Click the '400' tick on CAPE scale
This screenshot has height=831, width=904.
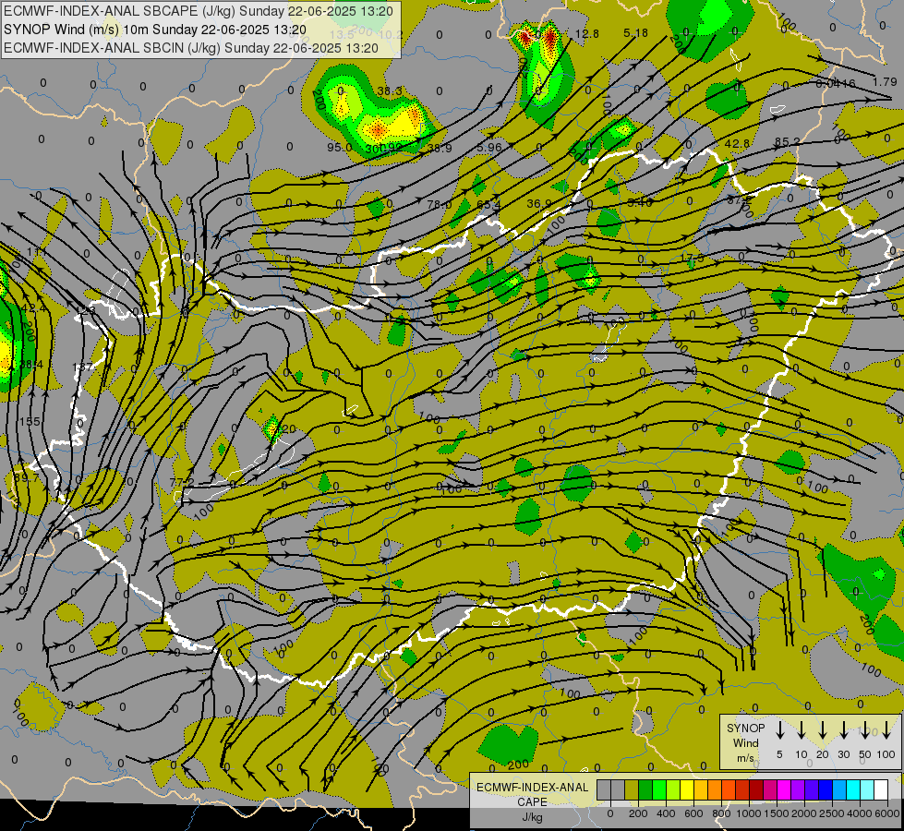click(x=666, y=813)
